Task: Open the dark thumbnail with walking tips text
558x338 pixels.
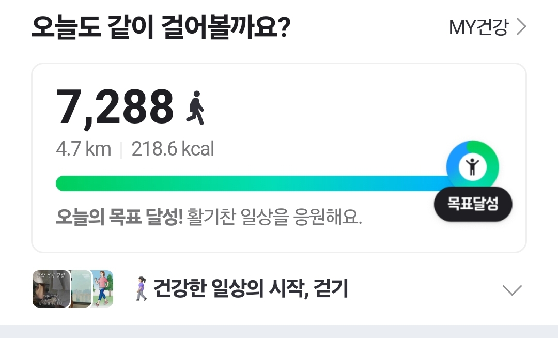Action: tap(50, 289)
